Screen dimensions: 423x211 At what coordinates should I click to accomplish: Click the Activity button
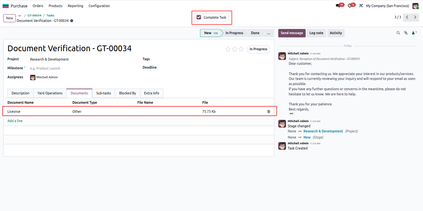coord(336,33)
